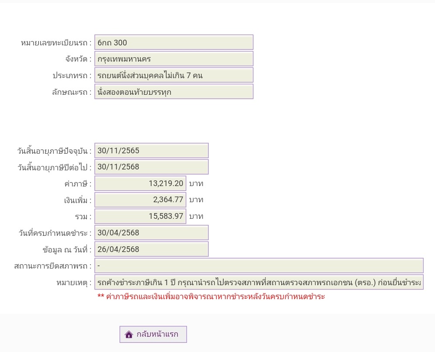The image size is (435, 352).
Task: Click the label จังหวัด
Action: tap(78, 59)
